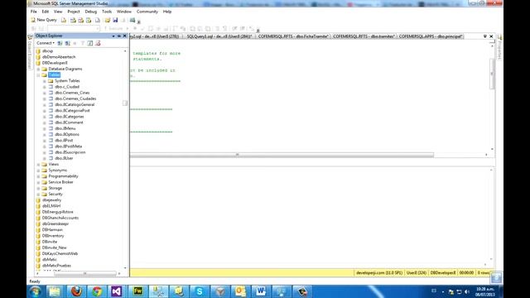
Task: Click the last icon in Object Explorer toolbar
Action: (x=98, y=43)
